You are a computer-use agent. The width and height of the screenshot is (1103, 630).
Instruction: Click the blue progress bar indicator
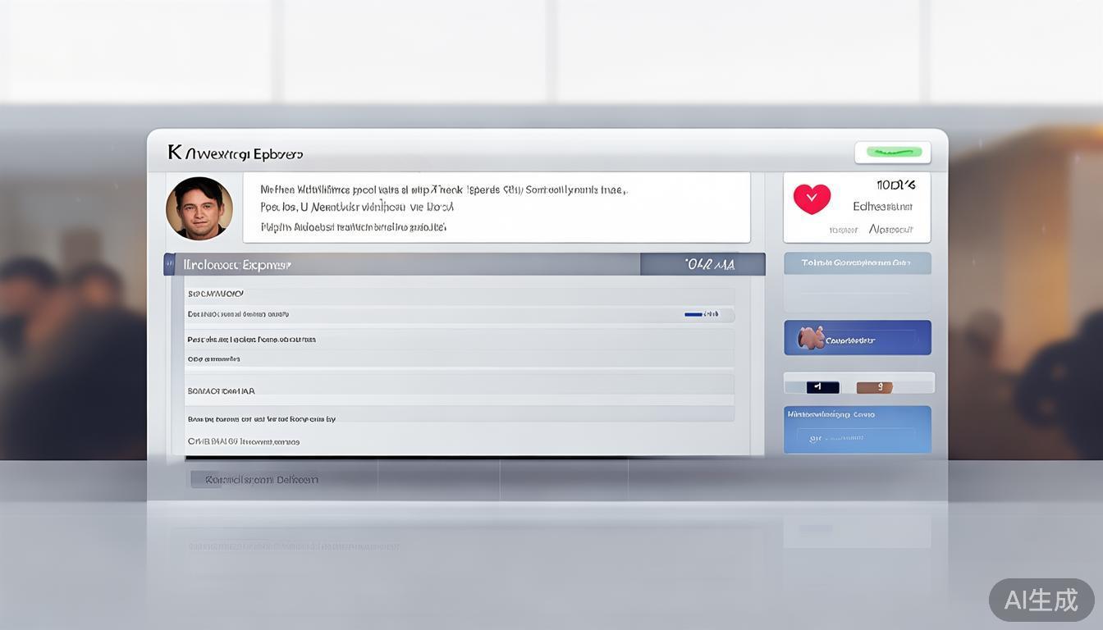coord(693,314)
